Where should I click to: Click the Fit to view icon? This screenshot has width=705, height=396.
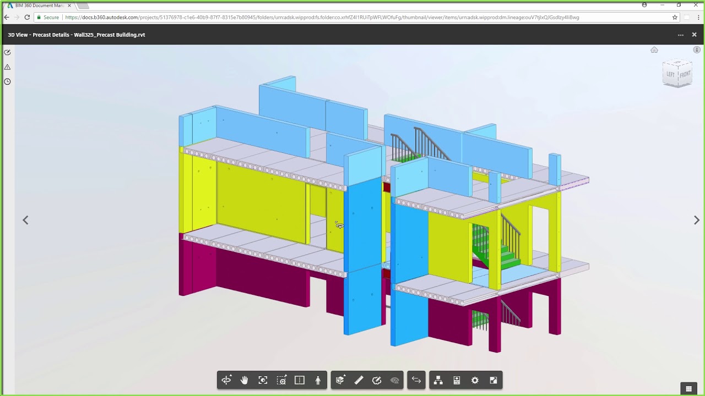click(x=263, y=380)
